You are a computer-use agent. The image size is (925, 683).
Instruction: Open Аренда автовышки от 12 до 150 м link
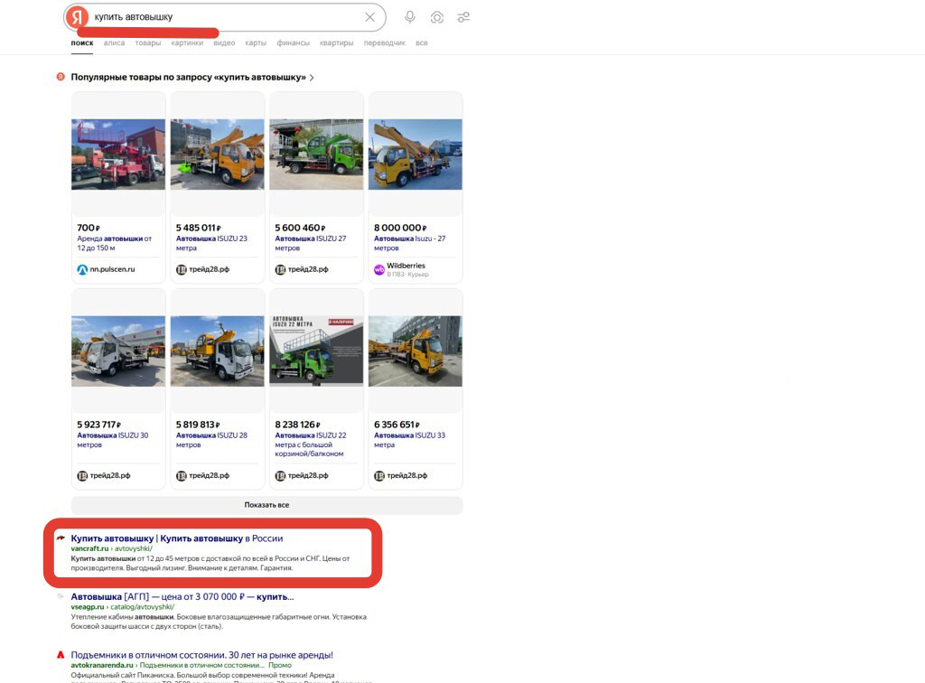[115, 244]
